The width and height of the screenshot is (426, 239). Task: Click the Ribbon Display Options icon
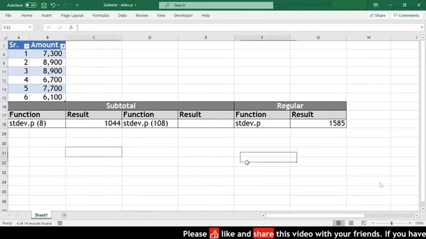[375, 5]
